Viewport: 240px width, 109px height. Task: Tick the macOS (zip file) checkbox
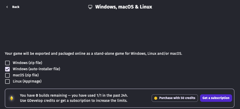(x=7, y=75)
